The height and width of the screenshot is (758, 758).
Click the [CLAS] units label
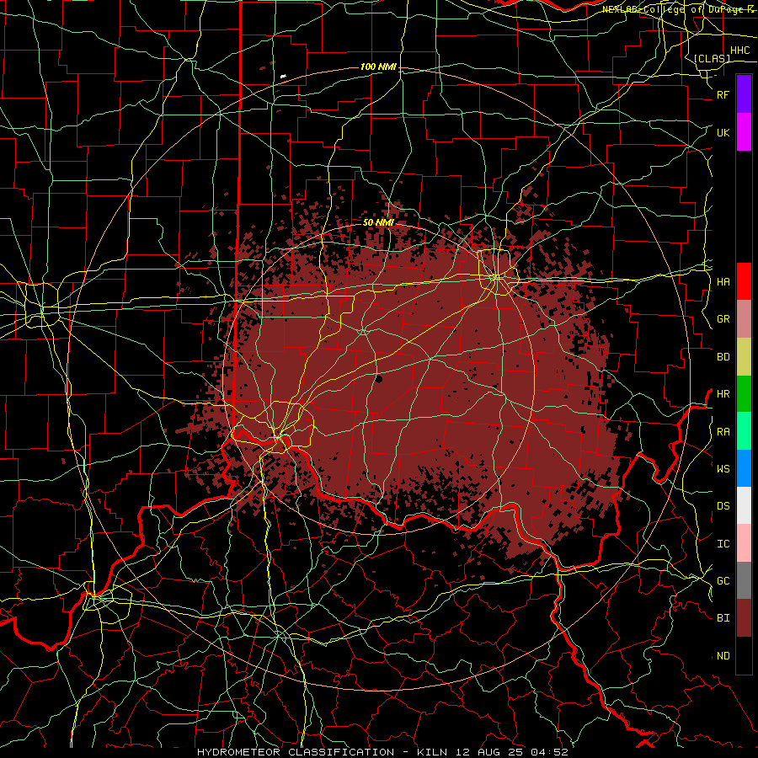pos(712,58)
